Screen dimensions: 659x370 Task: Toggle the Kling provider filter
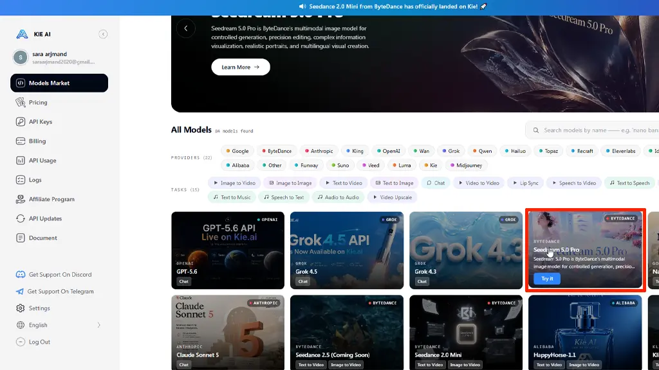pyautogui.click(x=355, y=151)
